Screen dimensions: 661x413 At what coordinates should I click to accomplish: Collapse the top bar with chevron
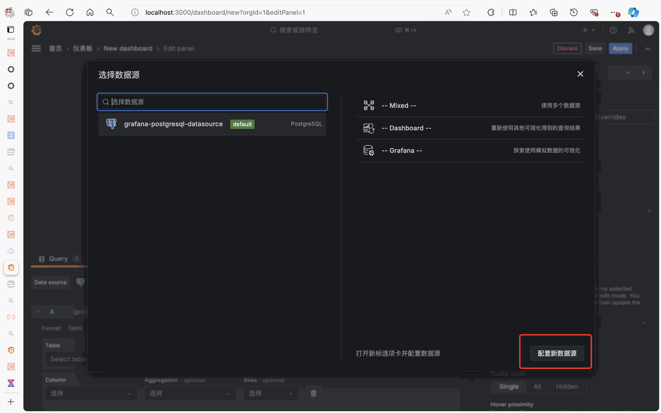[648, 49]
